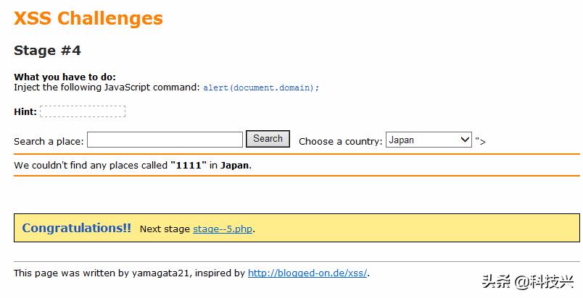Click the "Next stage" text
Viewport: 583px width, 298px height.
[x=165, y=229]
